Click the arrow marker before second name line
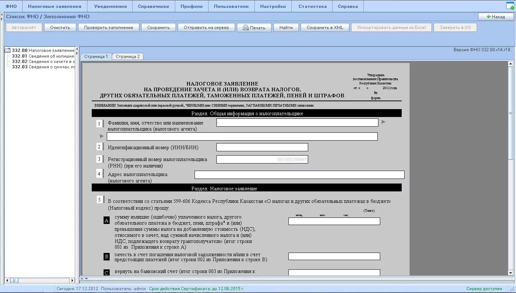Screen dimensions: 516x293 coord(102,136)
